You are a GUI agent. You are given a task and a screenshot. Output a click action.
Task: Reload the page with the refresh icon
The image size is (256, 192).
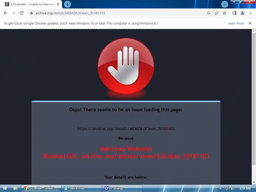pyautogui.click(x=21, y=13)
